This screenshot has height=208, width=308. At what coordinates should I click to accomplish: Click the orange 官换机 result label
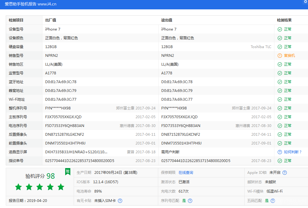[290, 56]
